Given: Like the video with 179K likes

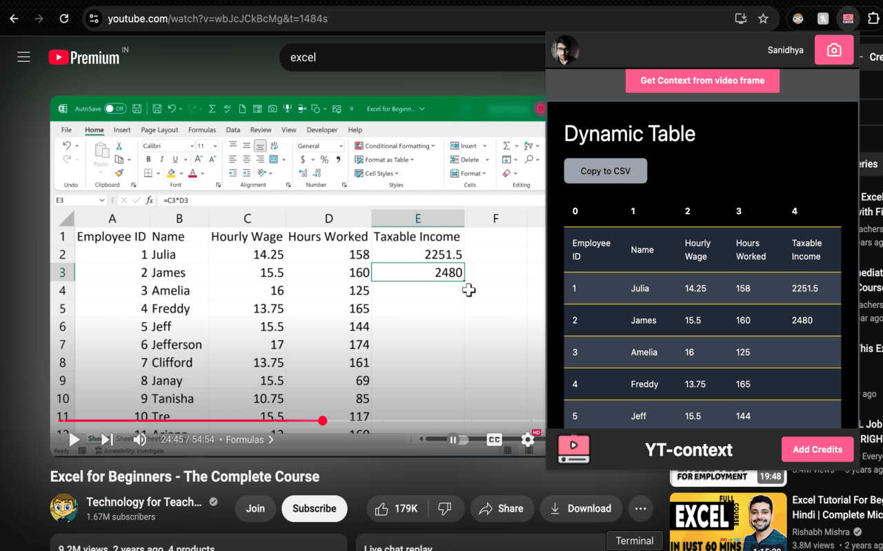Looking at the screenshot, I should tap(397, 508).
